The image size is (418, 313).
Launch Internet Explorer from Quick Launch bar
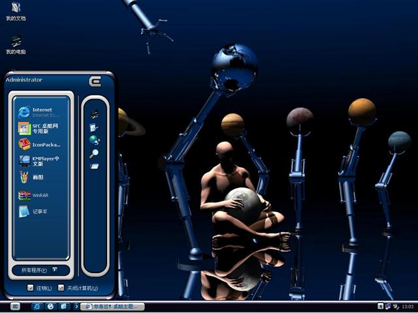click(x=37, y=306)
